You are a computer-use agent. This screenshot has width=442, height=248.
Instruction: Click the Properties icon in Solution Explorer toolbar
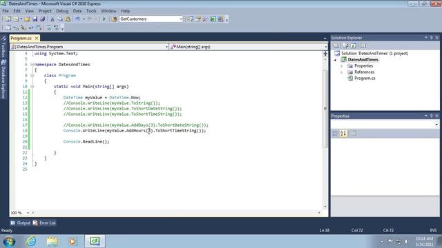click(336, 45)
